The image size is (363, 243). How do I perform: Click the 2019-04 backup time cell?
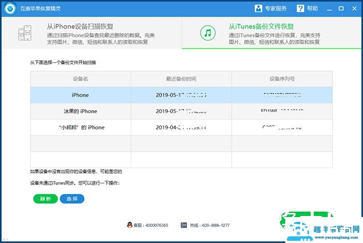point(181,128)
